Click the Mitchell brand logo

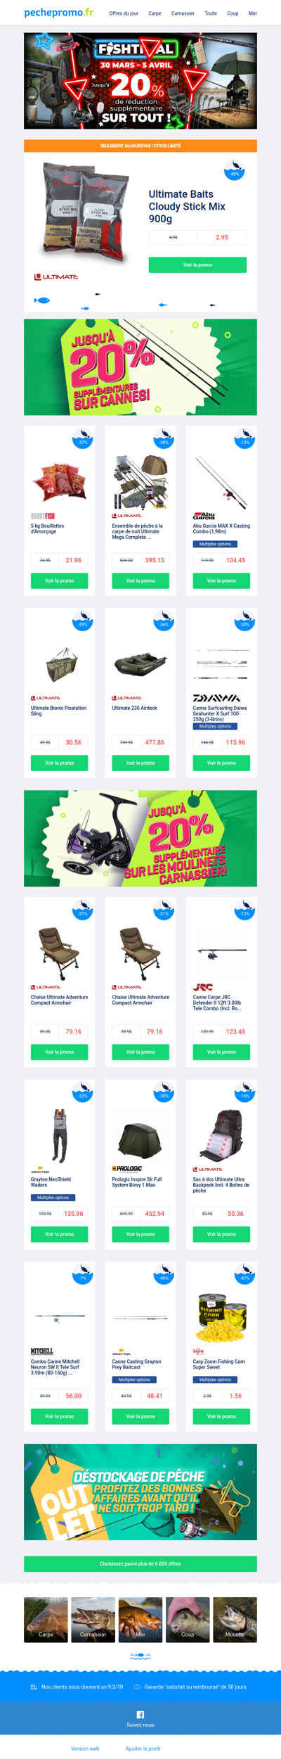pos(42,1351)
